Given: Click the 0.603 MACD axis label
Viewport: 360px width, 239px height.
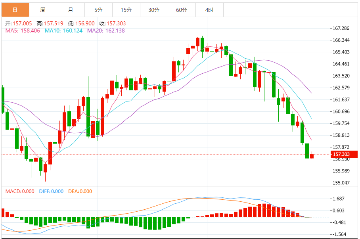Looking at the screenshot, I should [x=339, y=210].
